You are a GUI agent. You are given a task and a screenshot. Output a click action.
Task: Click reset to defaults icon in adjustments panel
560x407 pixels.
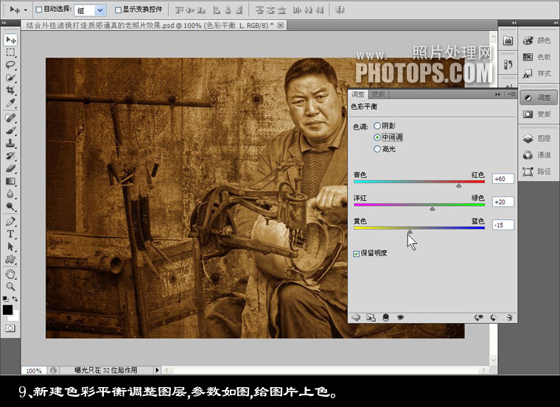[x=494, y=317]
